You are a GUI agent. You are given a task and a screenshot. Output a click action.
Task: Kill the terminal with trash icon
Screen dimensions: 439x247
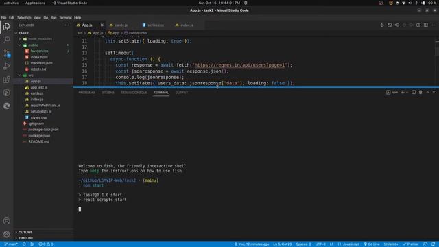click(420, 92)
